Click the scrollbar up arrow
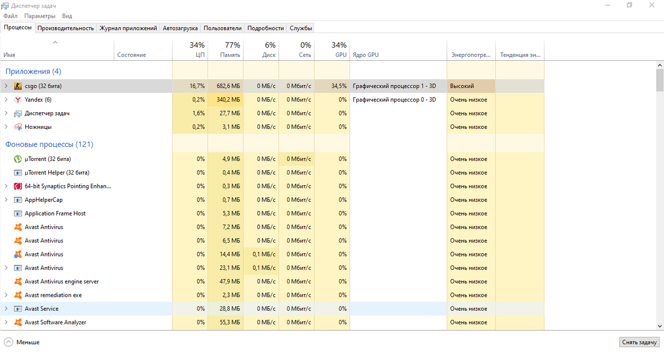This screenshot has height=352, width=664. pyautogui.click(x=660, y=65)
